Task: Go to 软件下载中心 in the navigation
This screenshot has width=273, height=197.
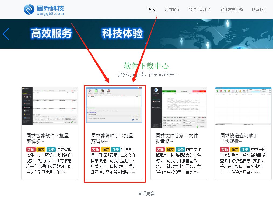Action: (x=200, y=9)
